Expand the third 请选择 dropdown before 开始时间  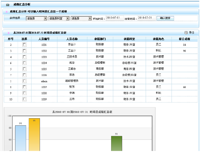[x=81, y=18]
